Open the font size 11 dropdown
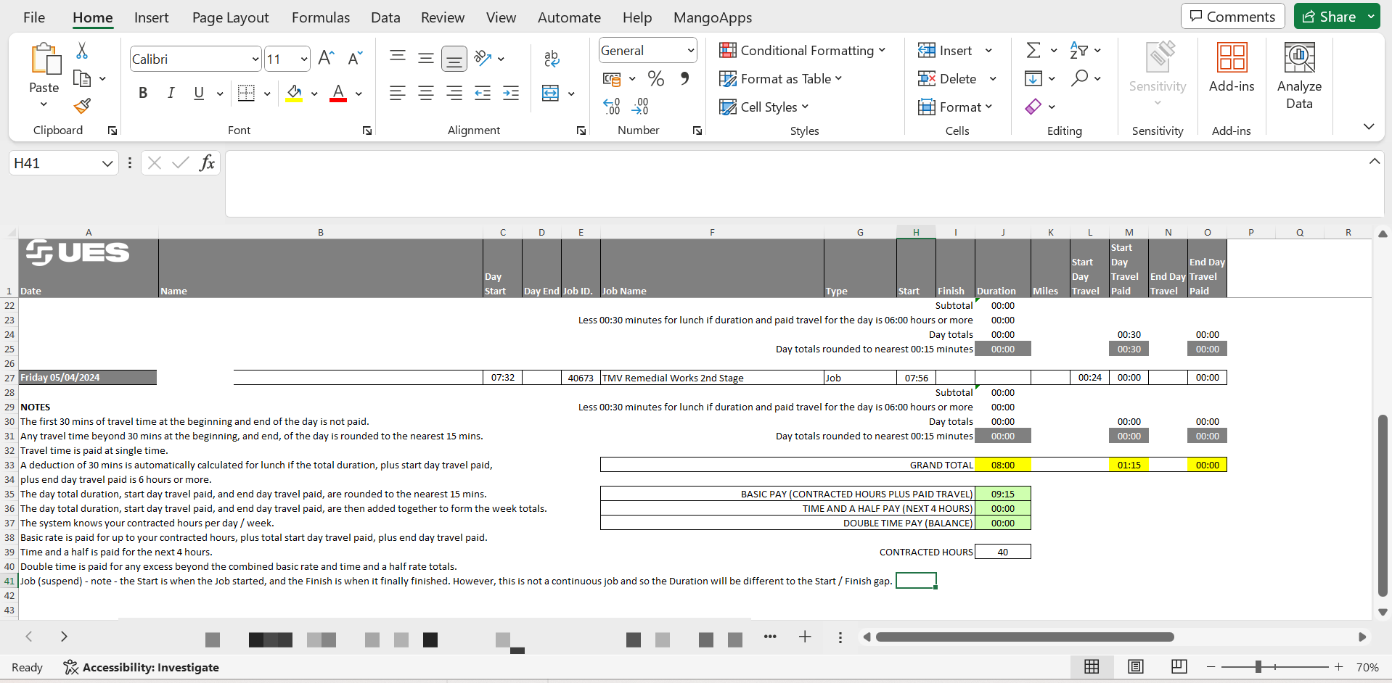Image resolution: width=1392 pixels, height=683 pixels. (x=304, y=59)
